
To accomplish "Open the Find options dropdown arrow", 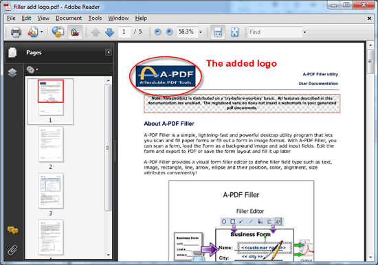I will [x=304, y=32].
